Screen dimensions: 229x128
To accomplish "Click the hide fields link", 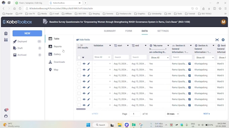I will 85,40.
